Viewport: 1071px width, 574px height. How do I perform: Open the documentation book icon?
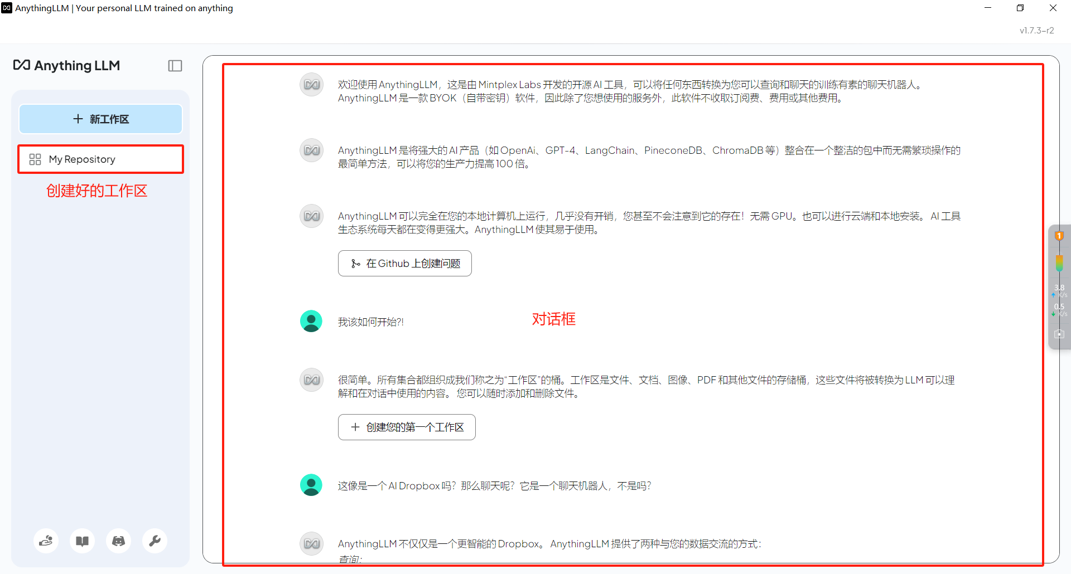[x=82, y=541]
